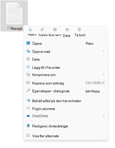Click the Recept file name label
Image resolution: width=115 pixels, height=148 pixels.
point(16,29)
